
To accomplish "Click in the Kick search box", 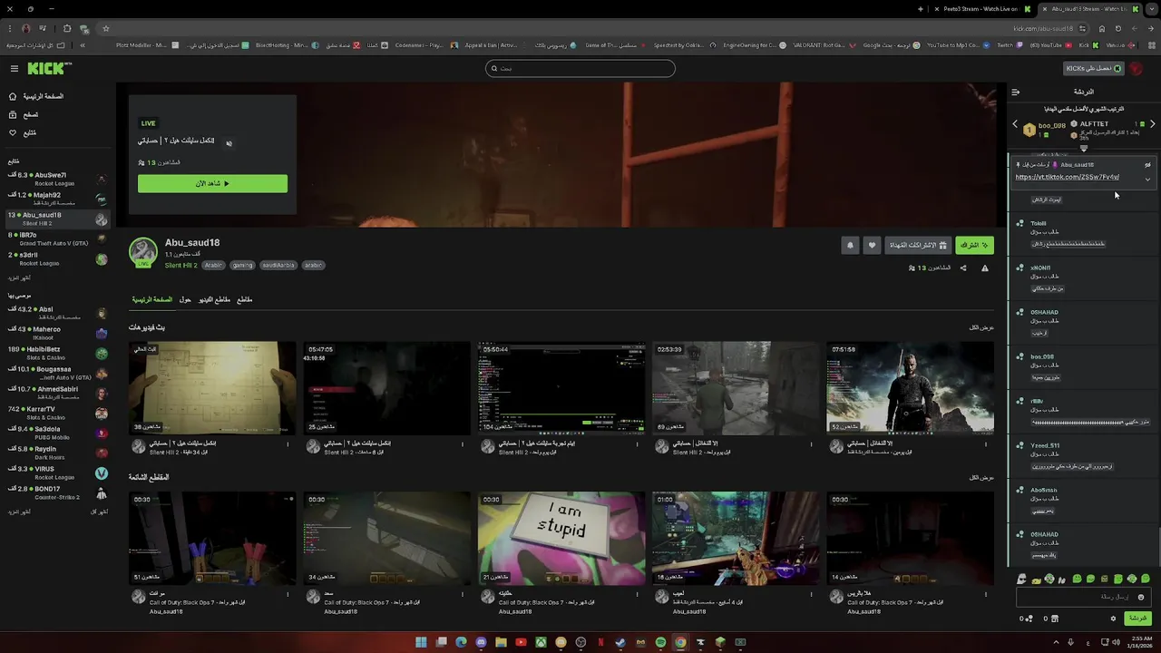I will [580, 68].
